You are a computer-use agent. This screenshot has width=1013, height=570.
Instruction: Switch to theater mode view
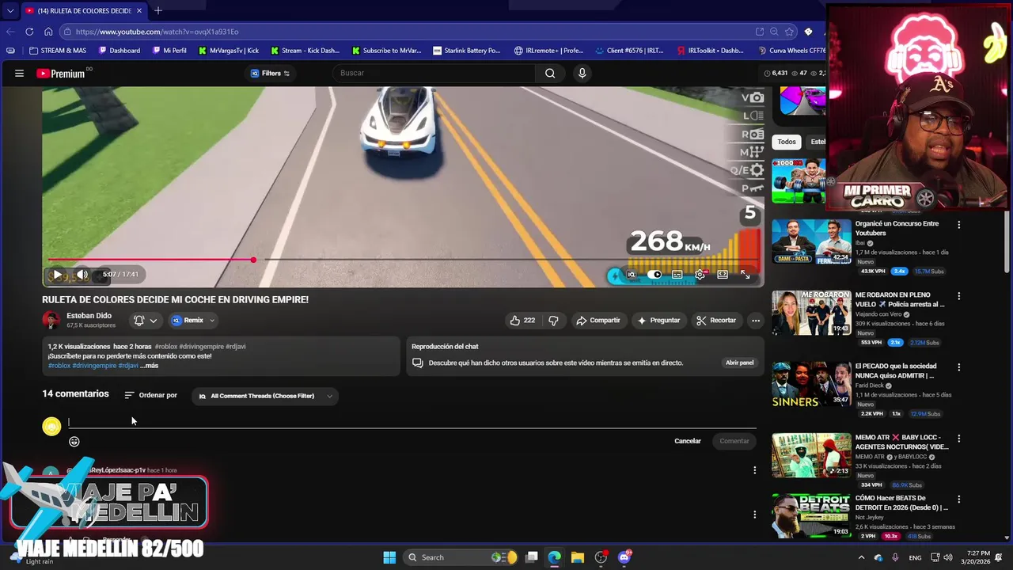click(723, 275)
